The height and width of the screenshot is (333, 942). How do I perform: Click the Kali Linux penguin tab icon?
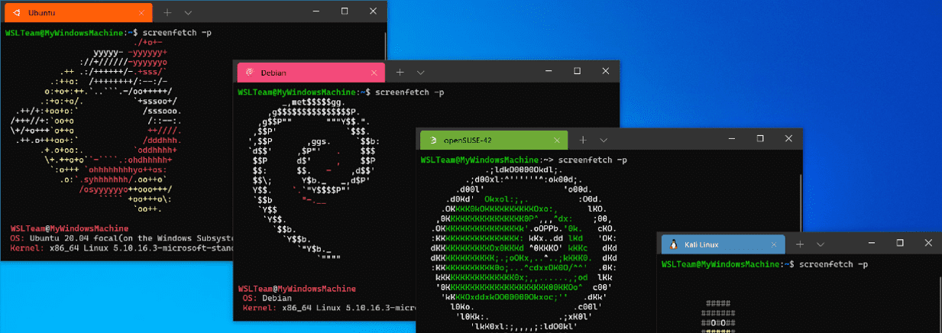(x=674, y=244)
